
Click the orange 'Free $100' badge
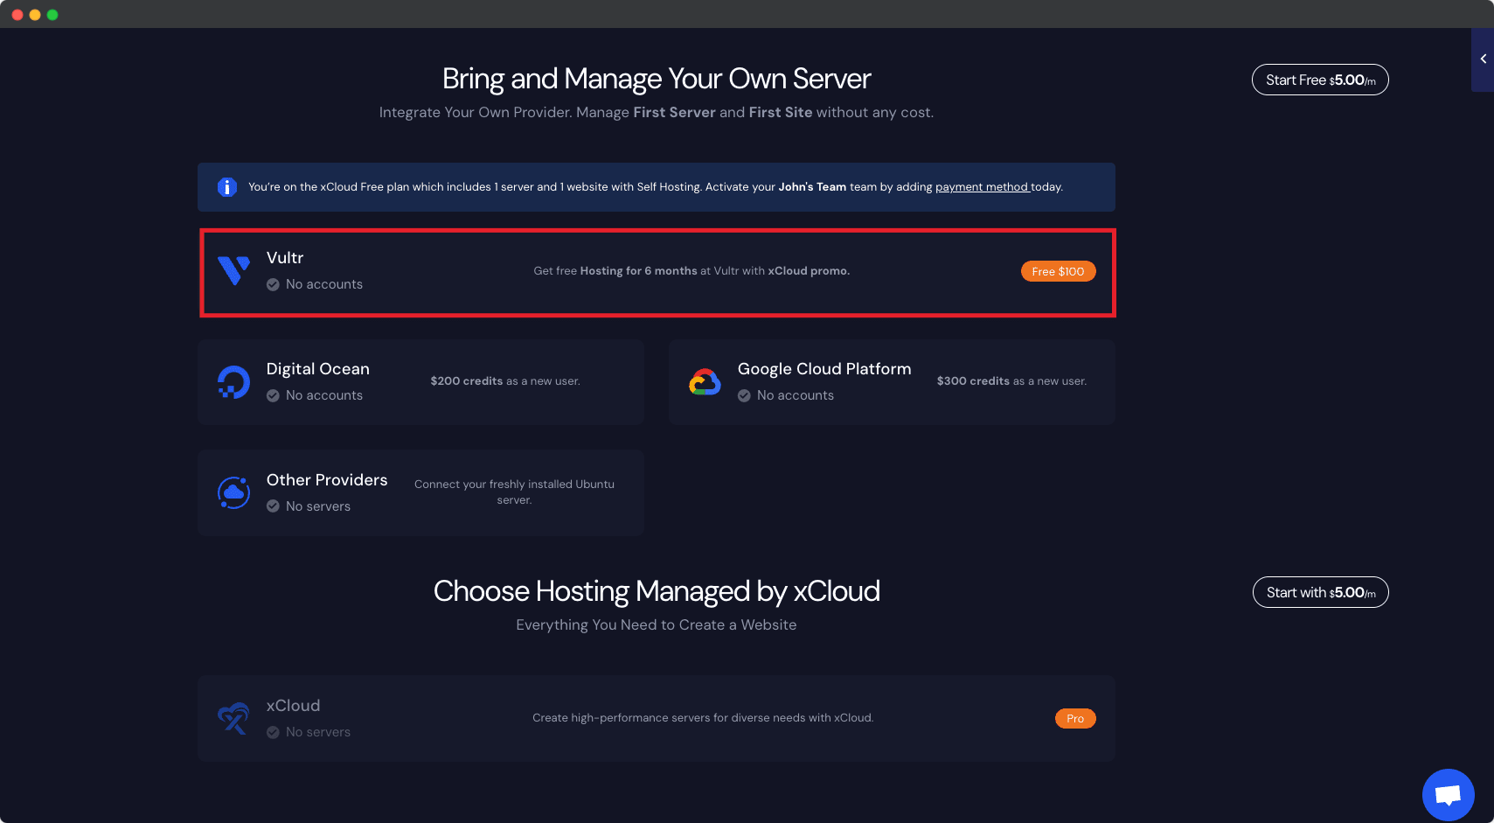pos(1058,271)
